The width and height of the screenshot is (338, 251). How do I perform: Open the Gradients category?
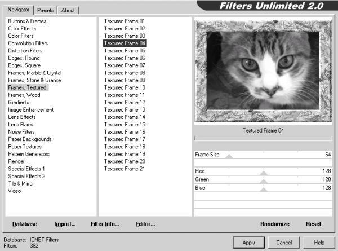click(19, 102)
